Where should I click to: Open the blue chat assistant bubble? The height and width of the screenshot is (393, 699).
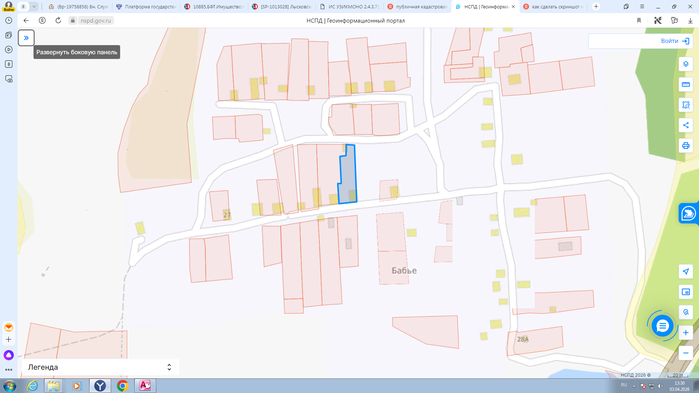(x=662, y=326)
